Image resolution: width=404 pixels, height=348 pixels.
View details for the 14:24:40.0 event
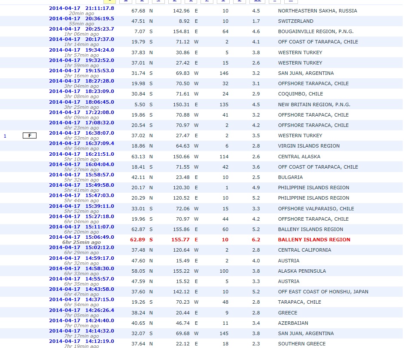coord(82,321)
